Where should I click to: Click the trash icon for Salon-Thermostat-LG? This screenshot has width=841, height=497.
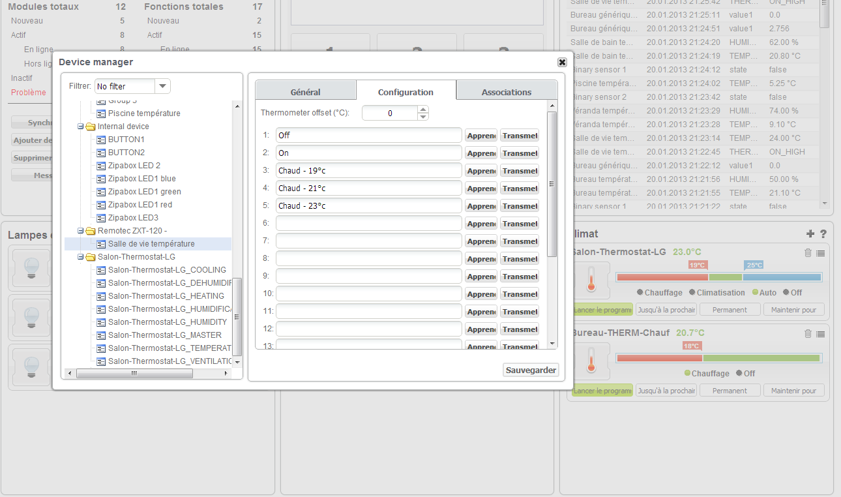pyautogui.click(x=808, y=253)
